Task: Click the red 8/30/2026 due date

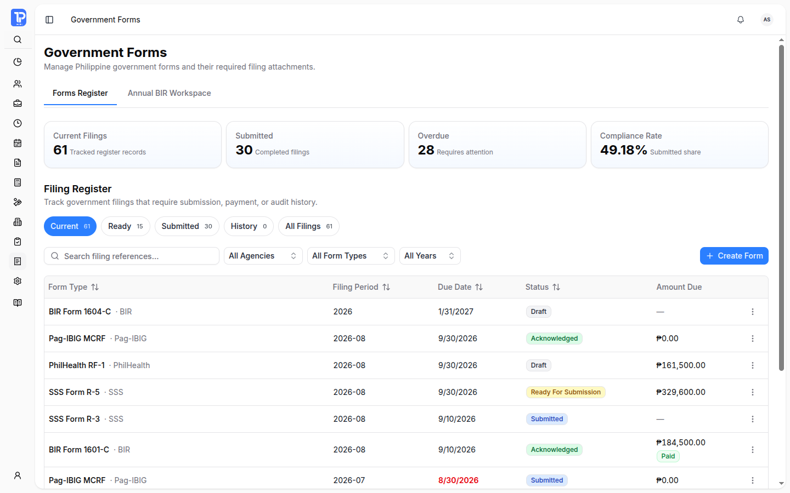Action: tap(458, 480)
